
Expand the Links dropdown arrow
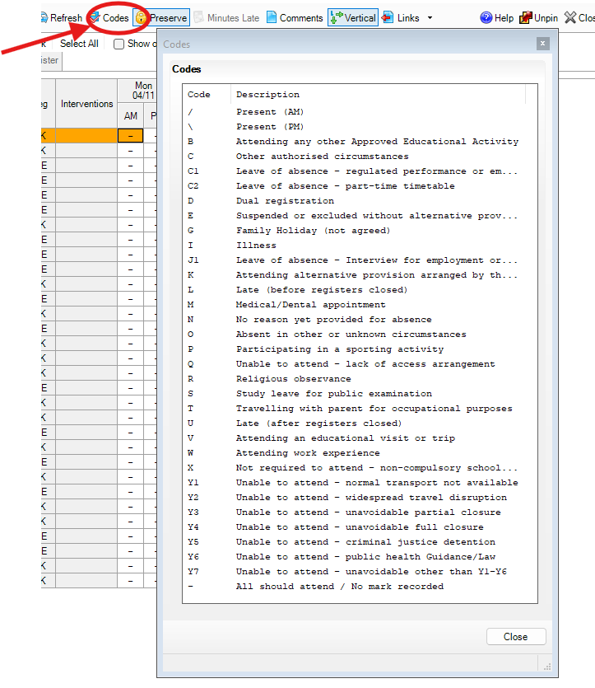(430, 17)
